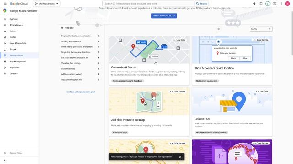Click the Map Management sidebar icon
Screen dimensions: 293x164
[x=5, y=61]
